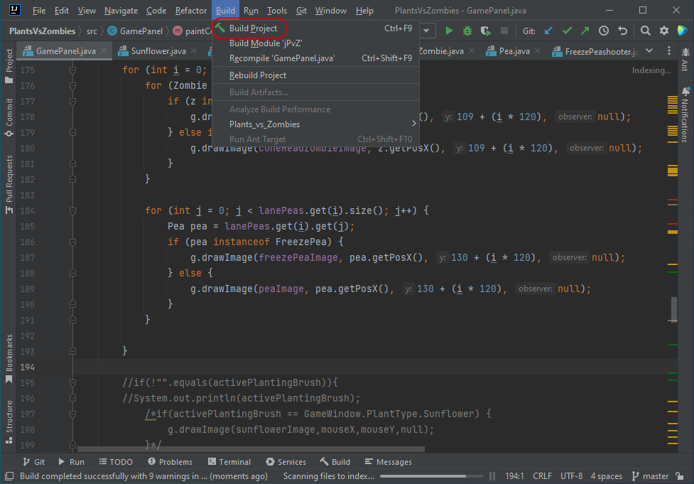Open Pull Requests side panel

pos(9,184)
